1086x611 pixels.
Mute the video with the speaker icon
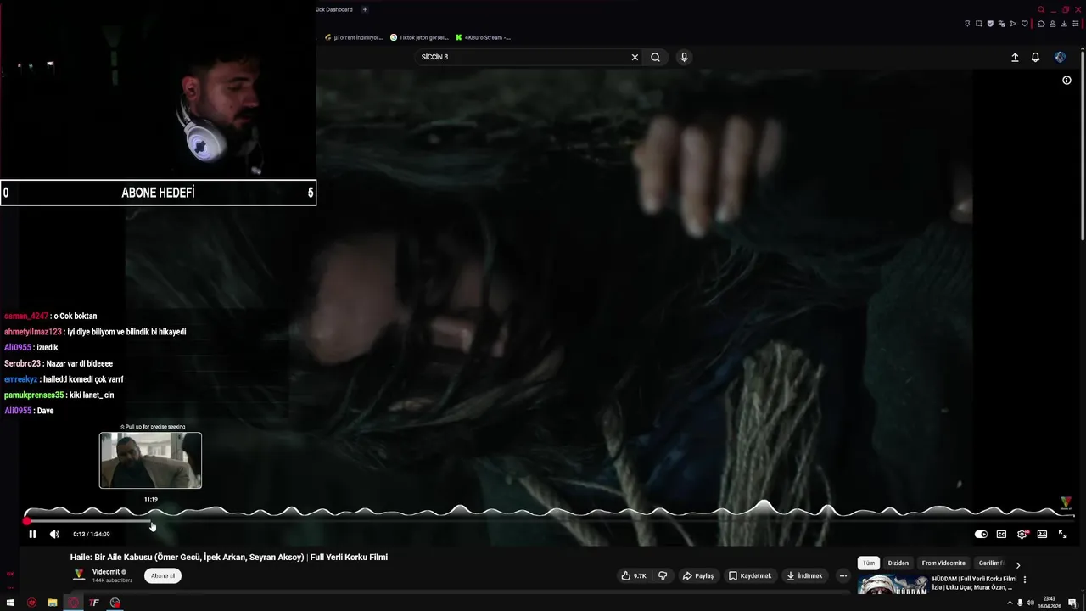point(54,534)
